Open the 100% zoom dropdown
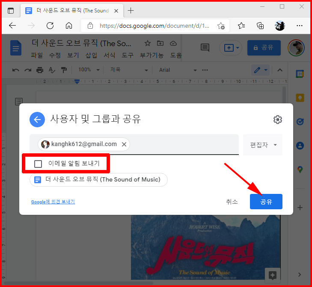Screen dimensions: 312x287 tap(89, 70)
